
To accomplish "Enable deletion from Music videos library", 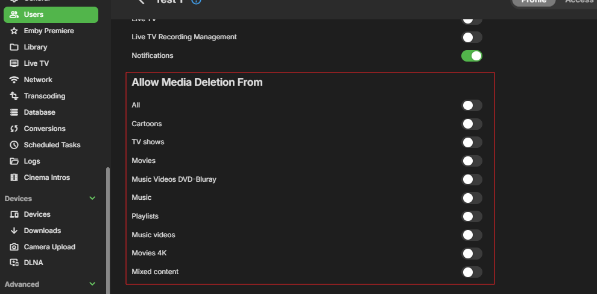I will pyautogui.click(x=472, y=235).
